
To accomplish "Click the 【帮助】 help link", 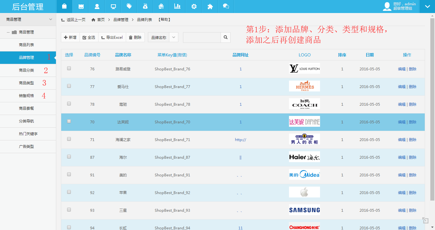I will pos(164,20).
